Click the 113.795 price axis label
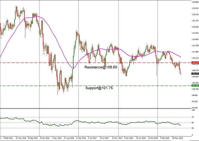Screen dimensions: 199x141 coord(195,45)
